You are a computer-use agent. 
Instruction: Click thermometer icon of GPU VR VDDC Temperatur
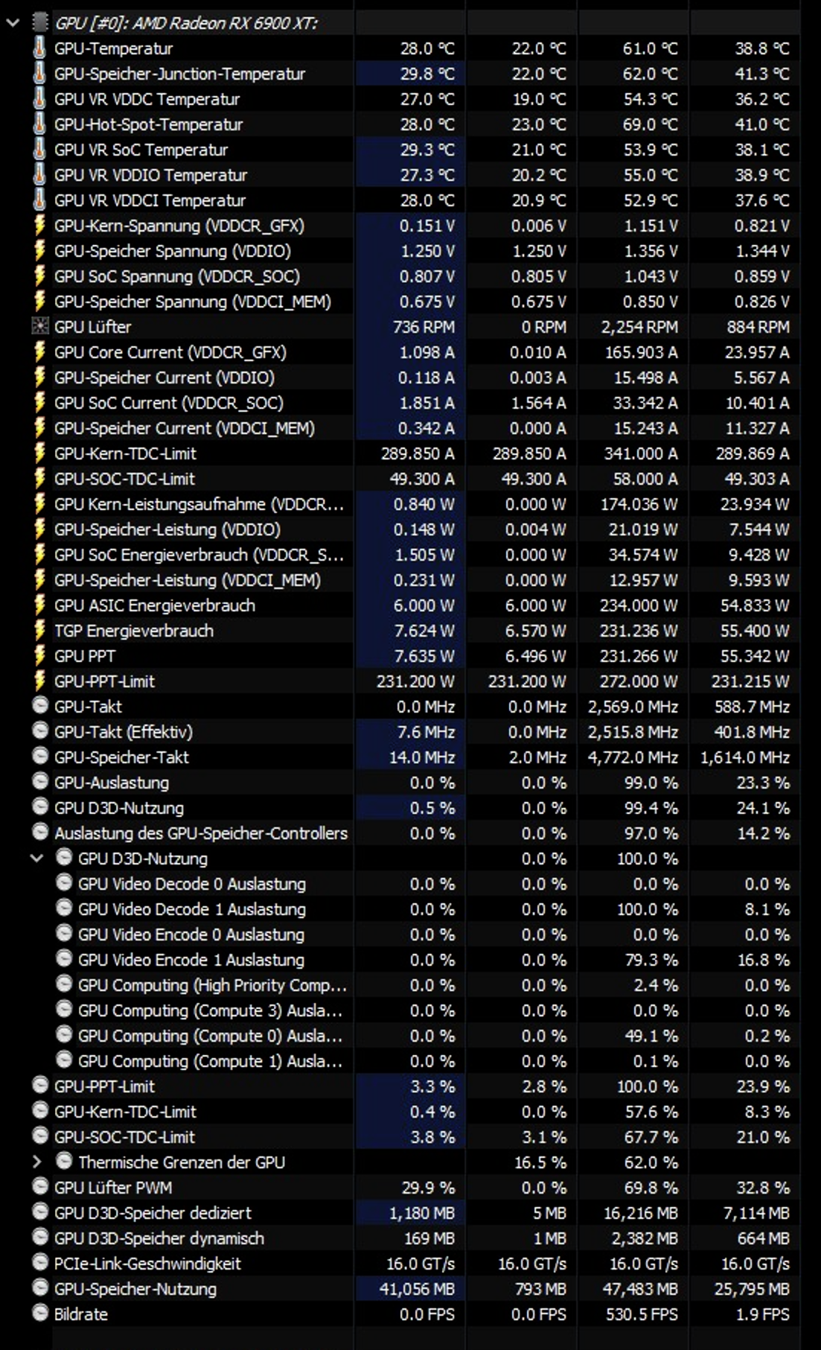tap(39, 99)
